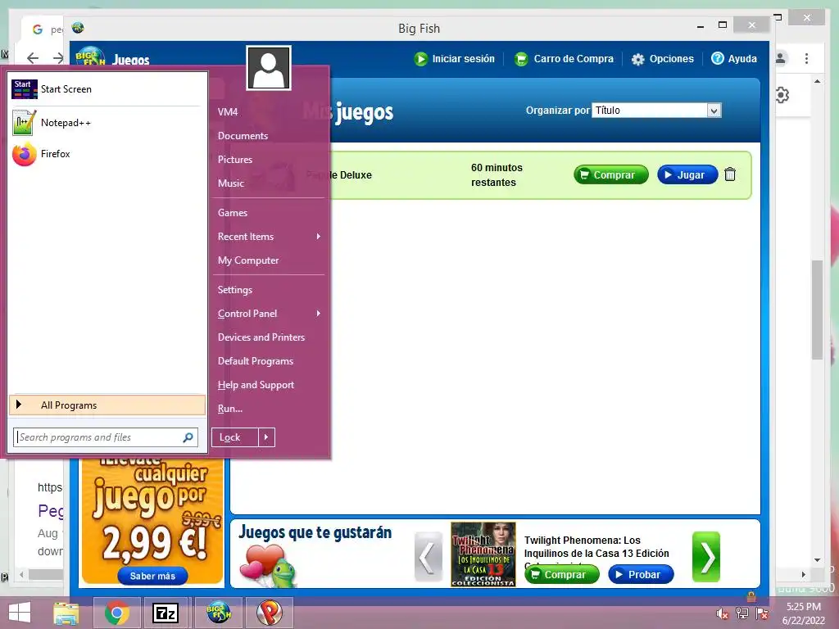The width and height of the screenshot is (839, 629).
Task: Click the search magnifier icon
Action: (188, 437)
